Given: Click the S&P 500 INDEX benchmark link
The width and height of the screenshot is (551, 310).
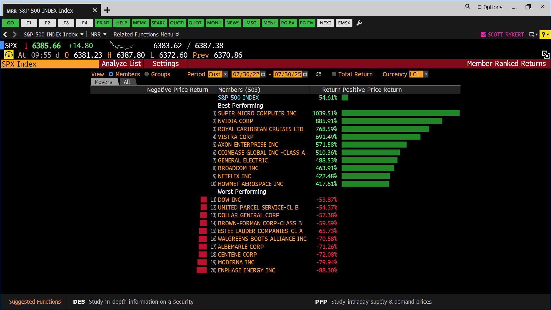Looking at the screenshot, I should click(x=238, y=98).
